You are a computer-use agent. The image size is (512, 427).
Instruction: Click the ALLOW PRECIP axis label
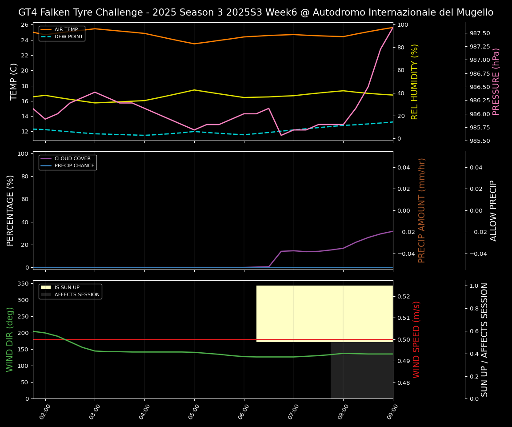pos(493,211)
